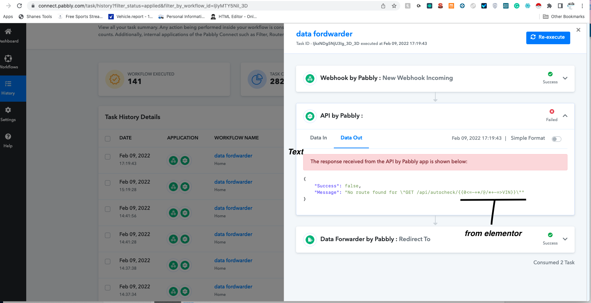Open data fordwarder link in 14:41:28 row
The image size is (591, 303).
233,234
